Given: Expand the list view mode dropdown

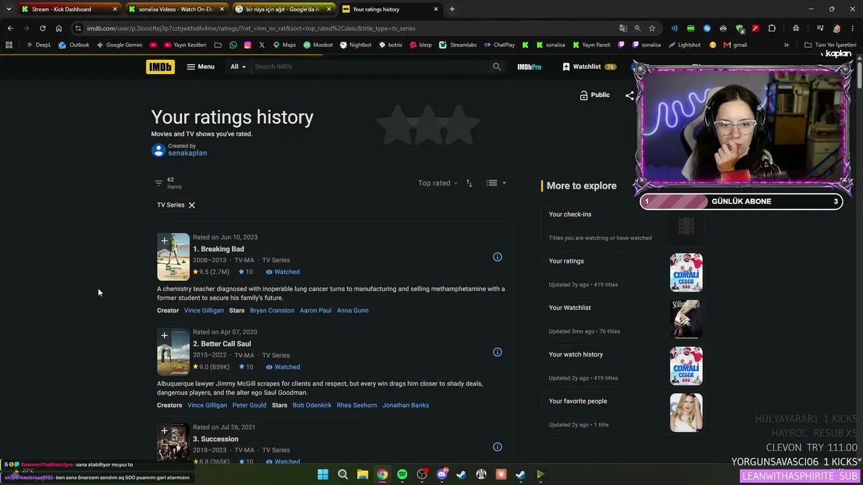Looking at the screenshot, I should click(x=496, y=183).
